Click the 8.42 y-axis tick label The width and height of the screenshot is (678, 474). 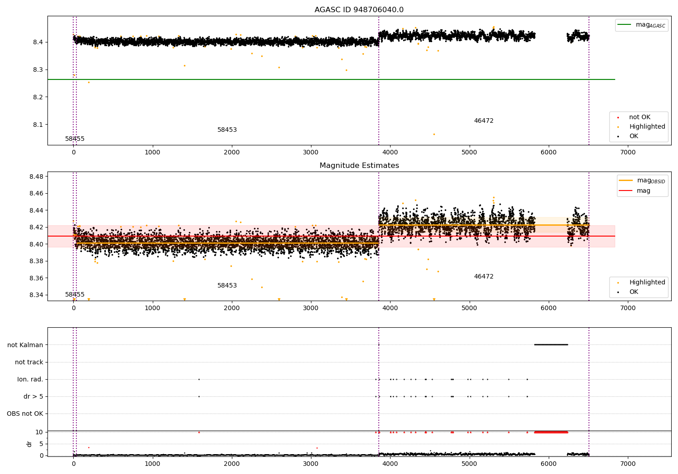coord(36,227)
